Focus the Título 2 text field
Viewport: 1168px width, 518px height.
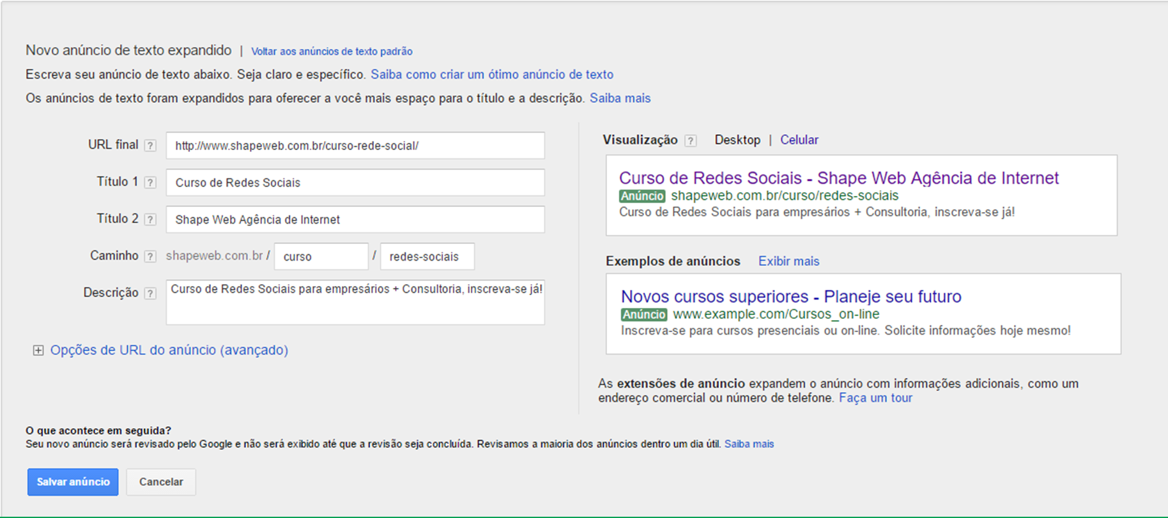[x=355, y=220]
